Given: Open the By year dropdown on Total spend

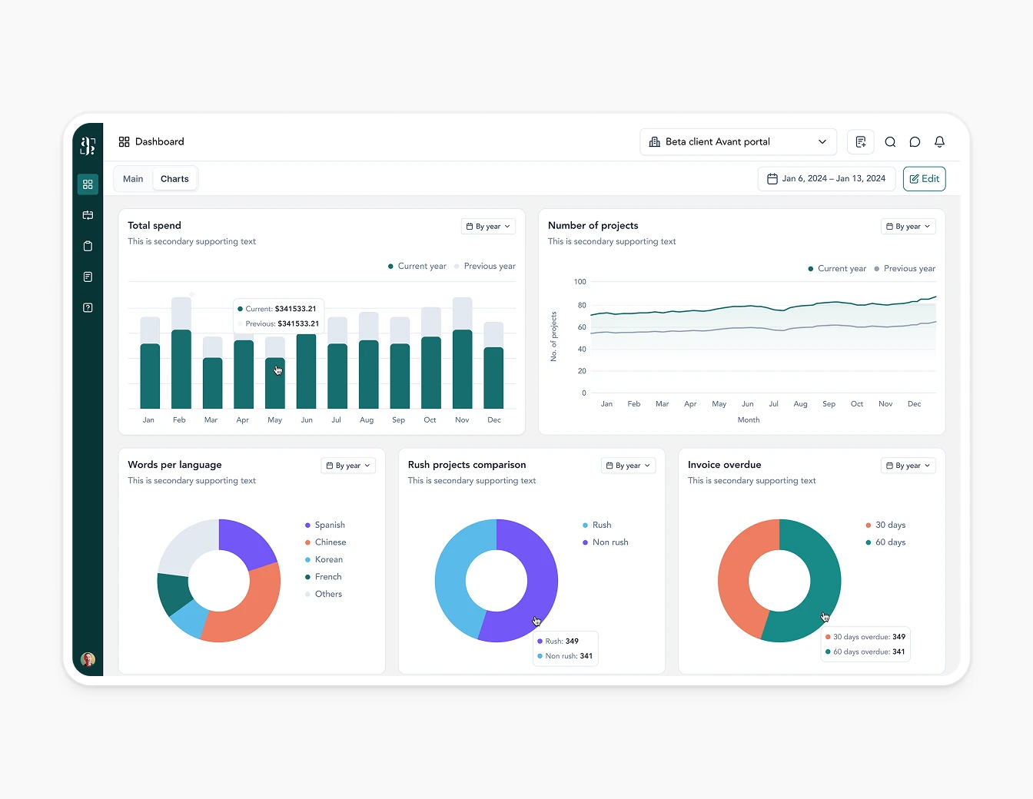Looking at the screenshot, I should coord(487,226).
